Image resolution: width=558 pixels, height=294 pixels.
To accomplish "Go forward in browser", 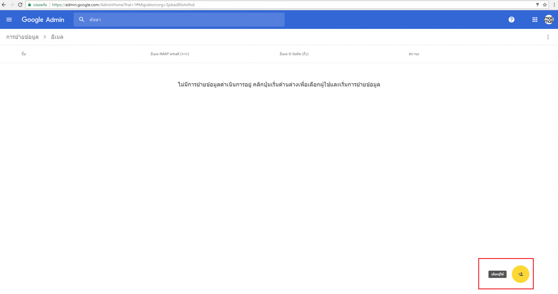I will pyautogui.click(x=12, y=5).
